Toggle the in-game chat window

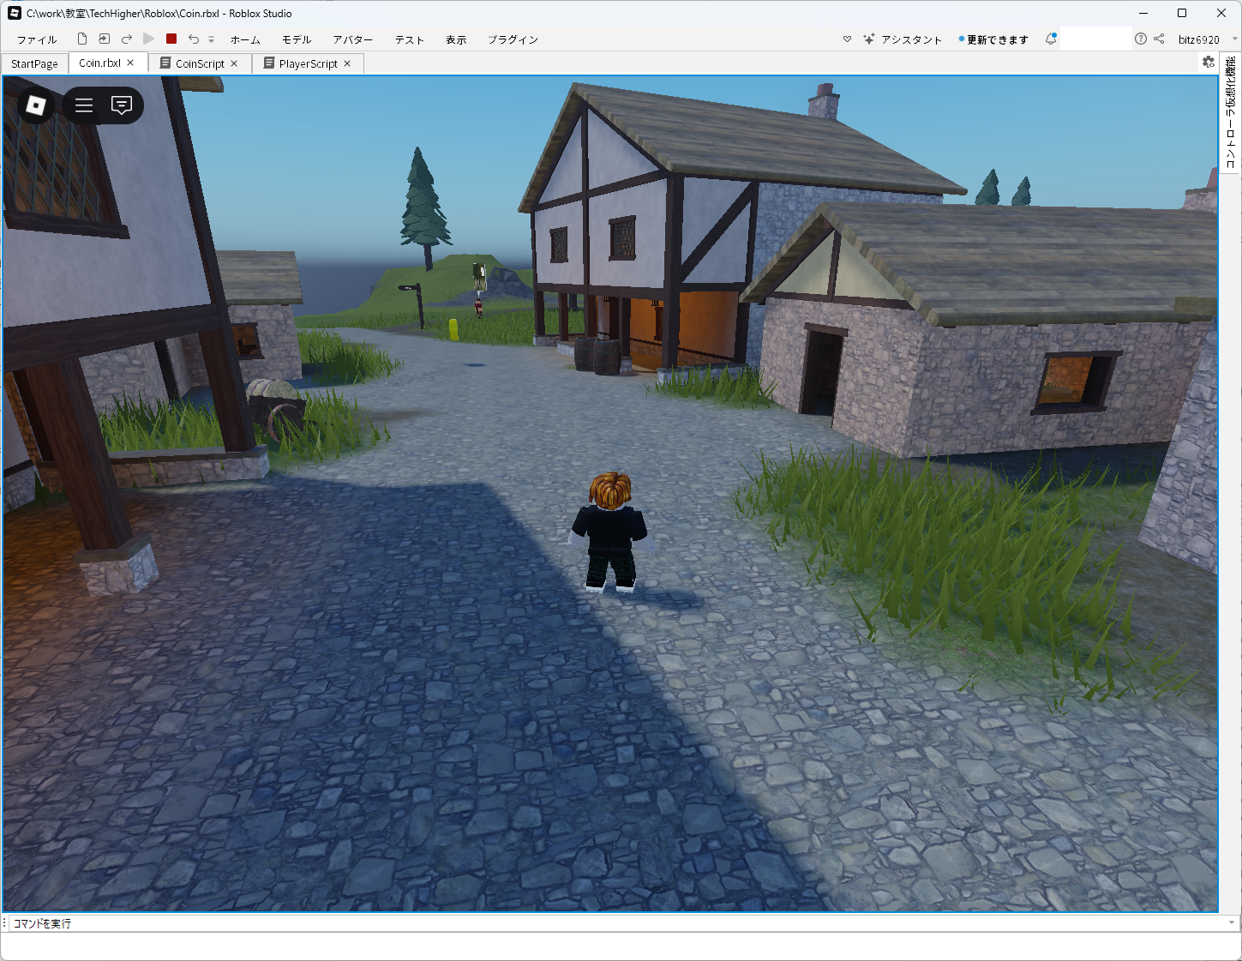click(122, 105)
